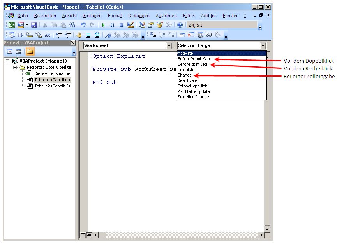Click the Watch Window icon
The height and width of the screenshot is (243, 337).
[x=200, y=35]
